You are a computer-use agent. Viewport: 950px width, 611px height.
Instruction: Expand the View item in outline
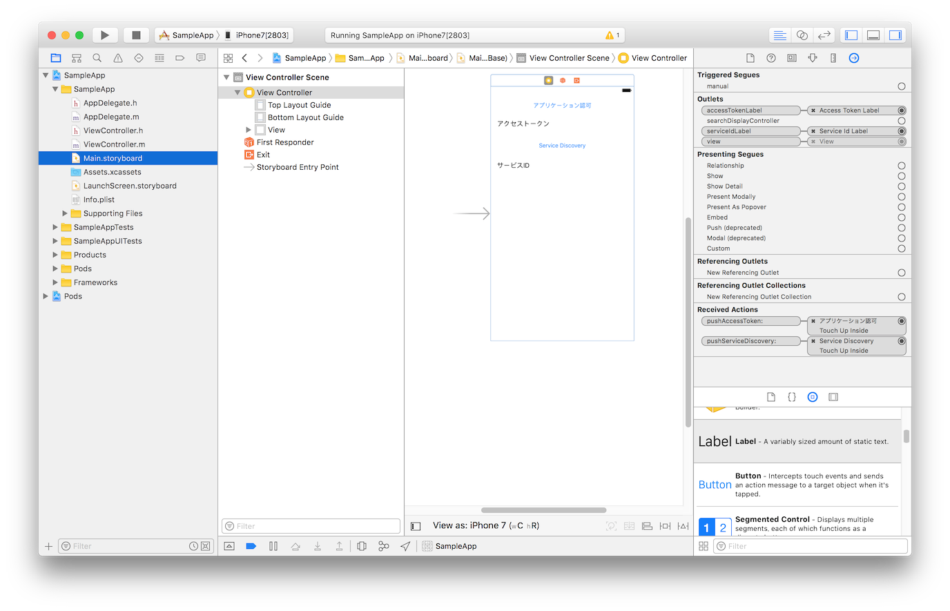(x=249, y=130)
